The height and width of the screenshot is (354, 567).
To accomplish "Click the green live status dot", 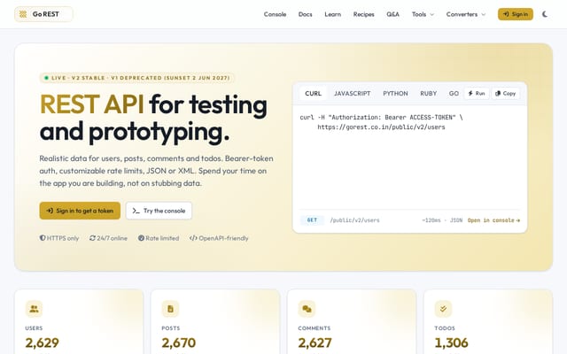I will coord(46,78).
